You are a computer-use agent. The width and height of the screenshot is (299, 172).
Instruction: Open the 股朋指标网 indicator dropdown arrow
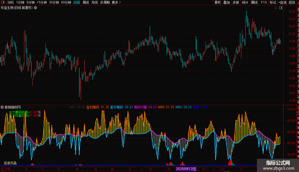click(x=2, y=107)
